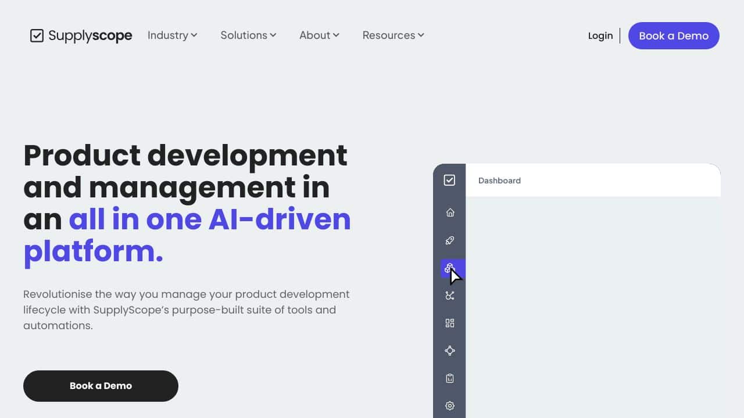Viewport: 744px width, 418px height.
Task: Expand the Solutions dropdown menu
Action: pos(249,35)
